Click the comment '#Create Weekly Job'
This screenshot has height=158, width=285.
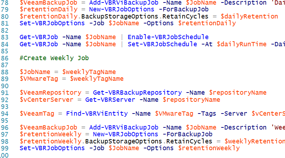click(54, 58)
